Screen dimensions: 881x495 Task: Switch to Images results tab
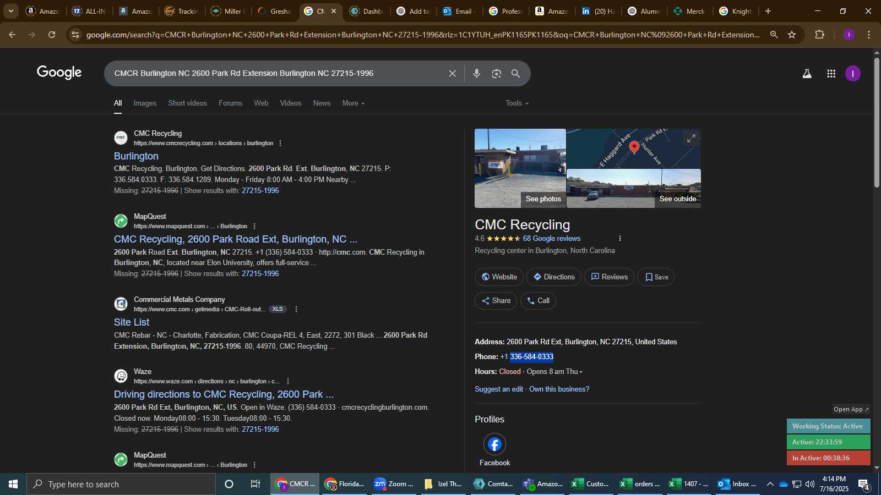click(145, 103)
